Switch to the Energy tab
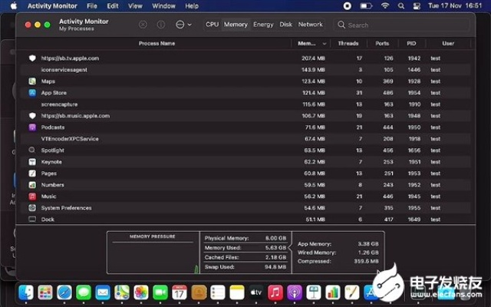 263,25
